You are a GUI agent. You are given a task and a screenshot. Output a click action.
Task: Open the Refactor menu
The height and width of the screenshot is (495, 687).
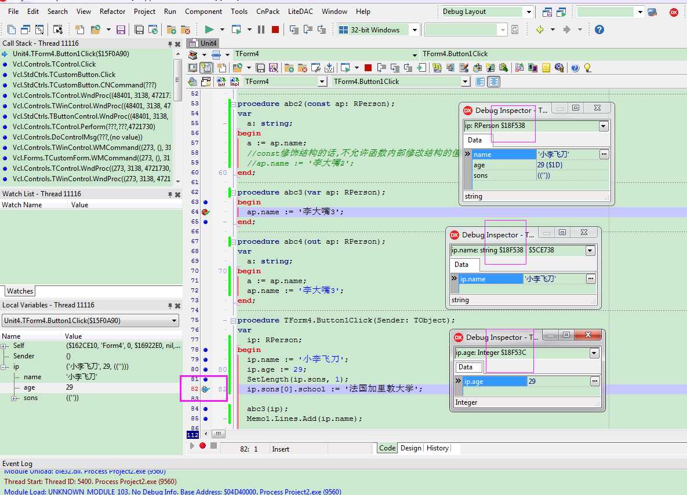coord(112,12)
